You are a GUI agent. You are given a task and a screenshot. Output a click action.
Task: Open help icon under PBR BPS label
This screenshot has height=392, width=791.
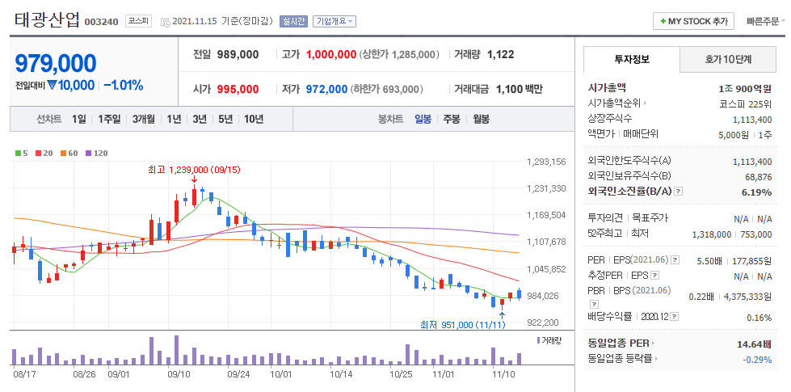click(594, 304)
